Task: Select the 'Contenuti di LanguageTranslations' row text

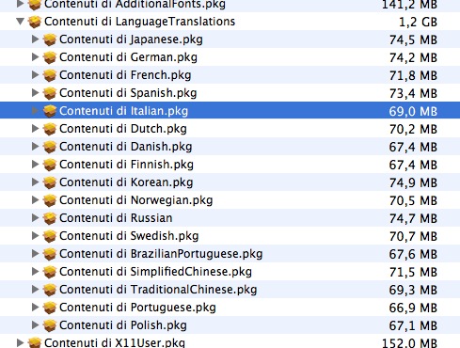Action: click(x=139, y=22)
